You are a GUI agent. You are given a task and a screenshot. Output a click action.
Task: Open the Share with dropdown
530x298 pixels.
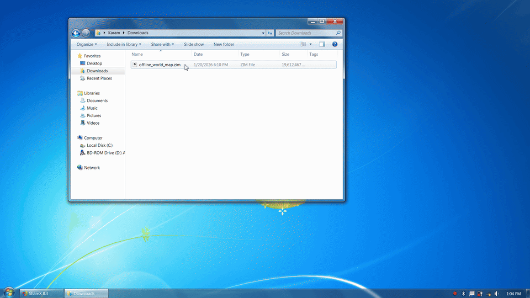(162, 44)
